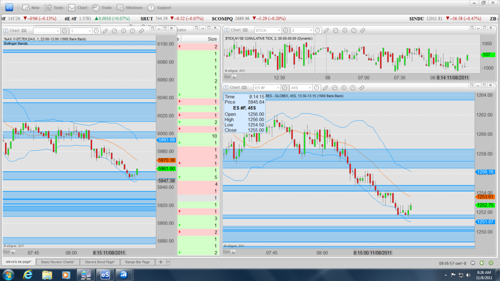This screenshot has height=281, width=500.
Task: Click 1252.75 price marker on ES chart
Action: 485,205
